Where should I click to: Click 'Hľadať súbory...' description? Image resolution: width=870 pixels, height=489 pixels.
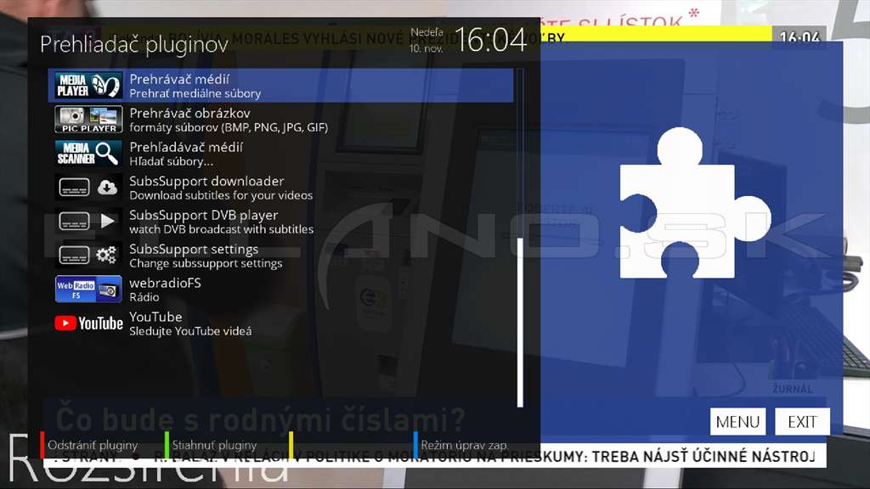pyautogui.click(x=171, y=161)
